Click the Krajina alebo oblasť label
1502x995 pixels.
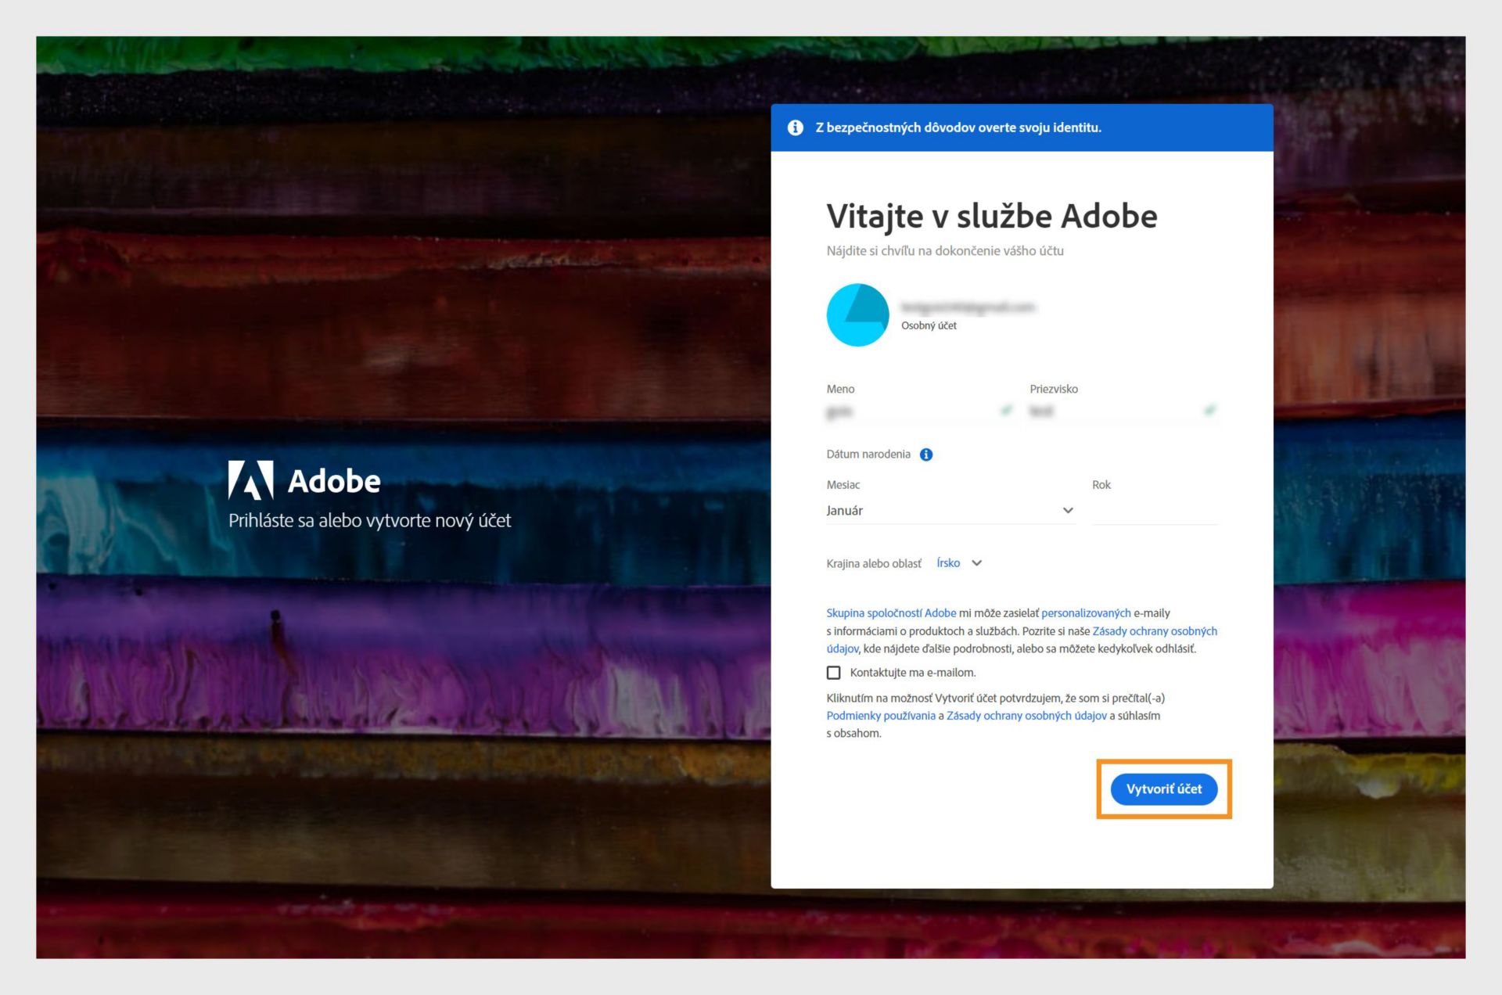pyautogui.click(x=874, y=563)
